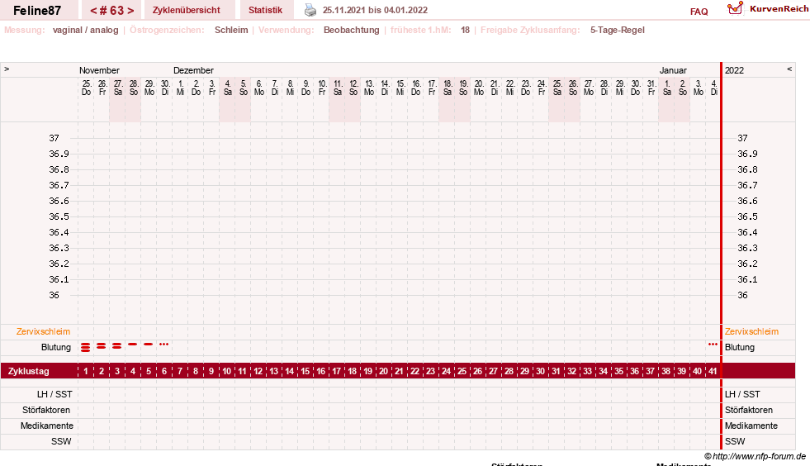Click the small arrow at chart top-right
This screenshot has height=466, width=810.
(789, 69)
